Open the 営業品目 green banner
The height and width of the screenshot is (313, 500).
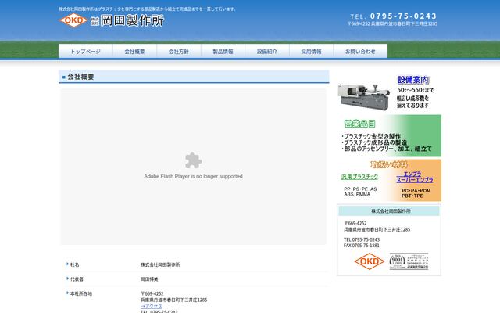pos(389,135)
